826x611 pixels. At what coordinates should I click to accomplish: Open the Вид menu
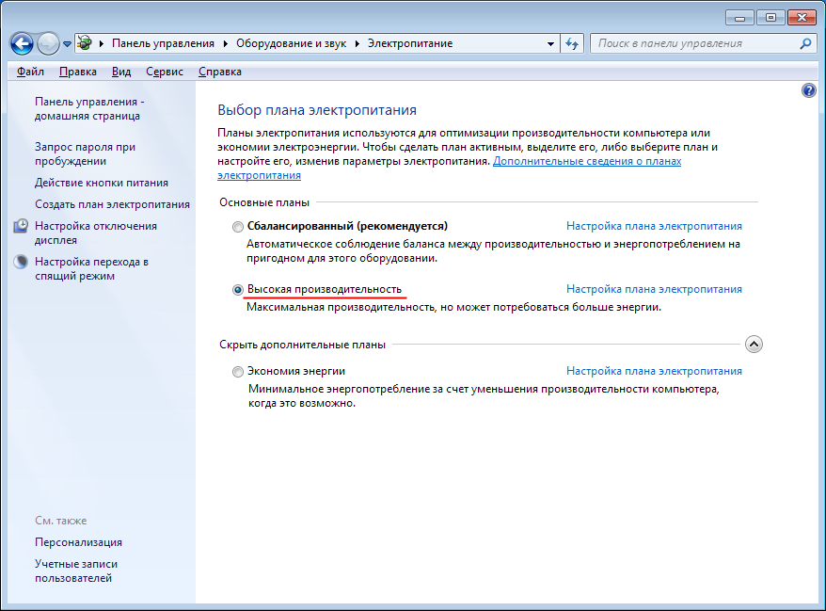(x=121, y=72)
